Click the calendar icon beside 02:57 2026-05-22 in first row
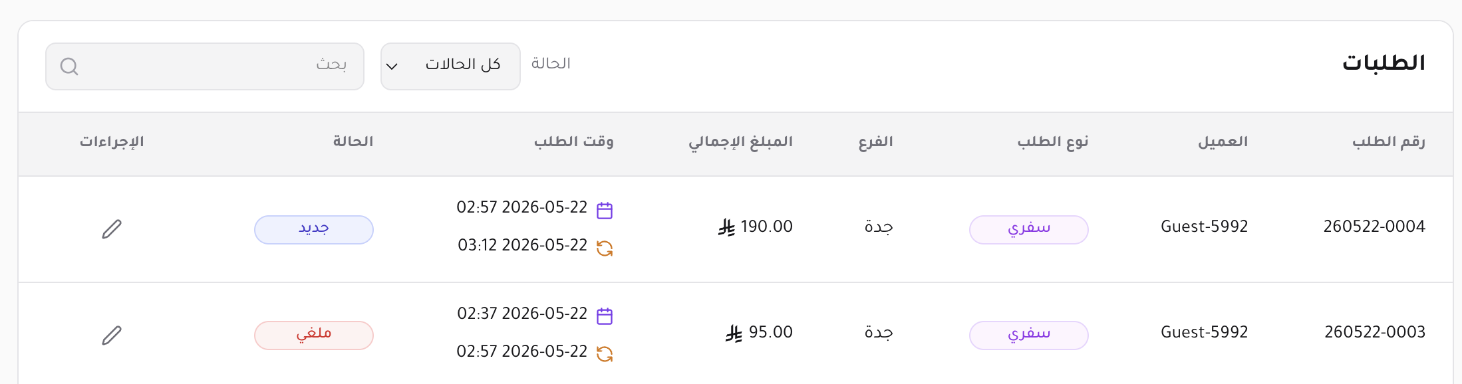The height and width of the screenshot is (384, 1462). [605, 211]
